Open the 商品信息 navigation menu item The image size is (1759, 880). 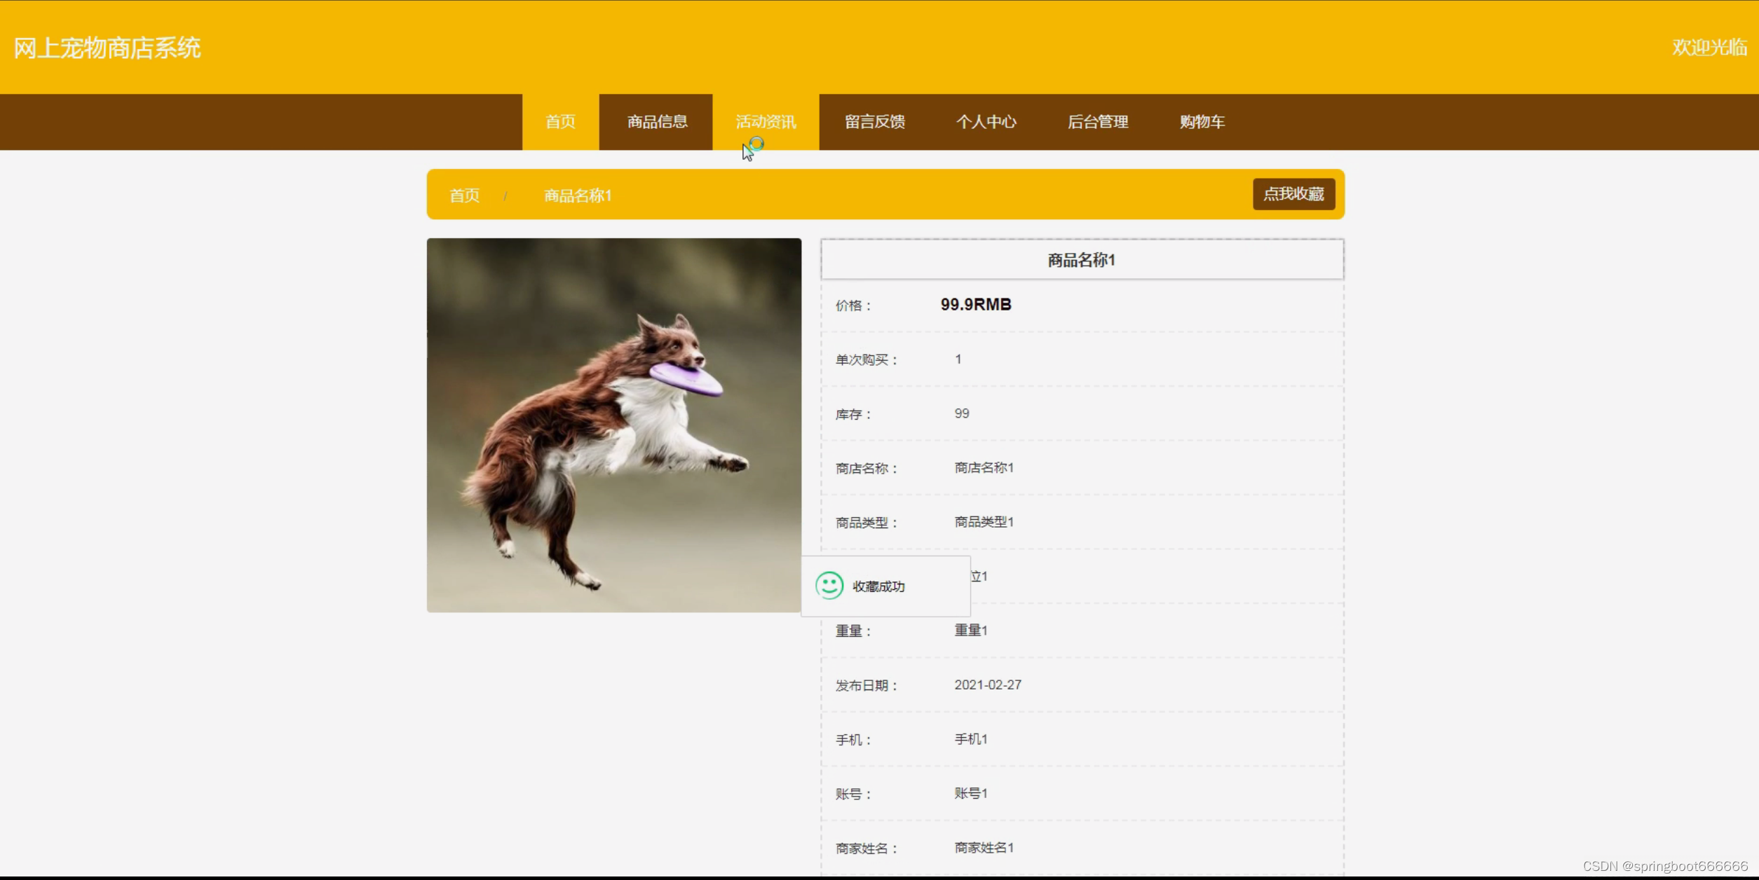[x=657, y=122]
